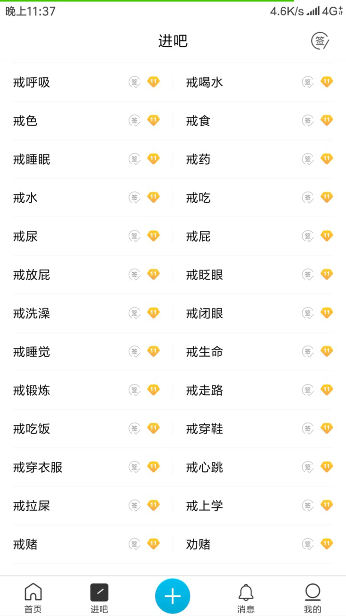Screen dimensions: 346x616
Task: Tap sign-in icon beside 戒喝水
Action: (308, 82)
